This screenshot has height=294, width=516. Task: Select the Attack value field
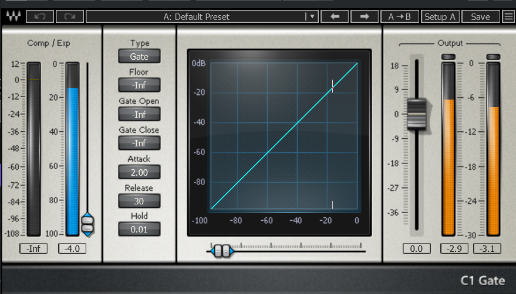click(139, 172)
